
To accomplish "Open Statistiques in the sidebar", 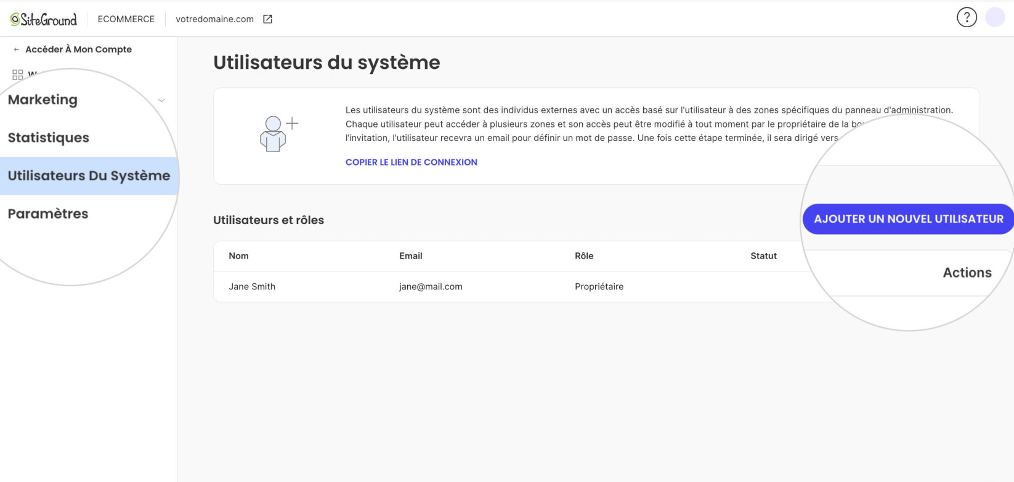I will [49, 138].
